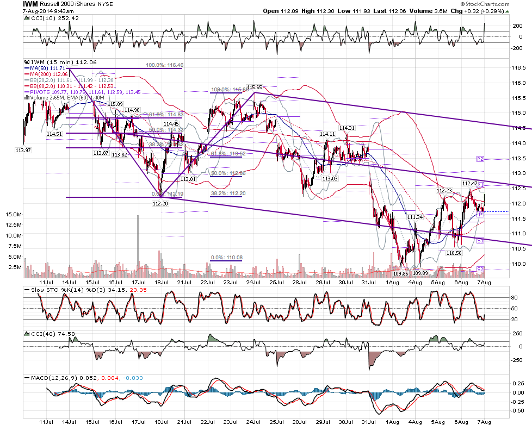Select the S1 pivot marker

coord(480,241)
